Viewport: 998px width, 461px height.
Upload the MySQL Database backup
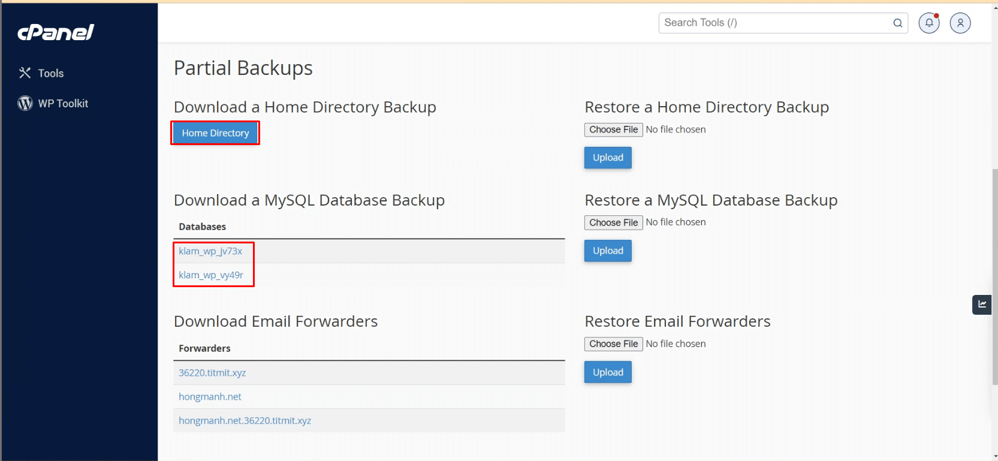click(x=608, y=251)
